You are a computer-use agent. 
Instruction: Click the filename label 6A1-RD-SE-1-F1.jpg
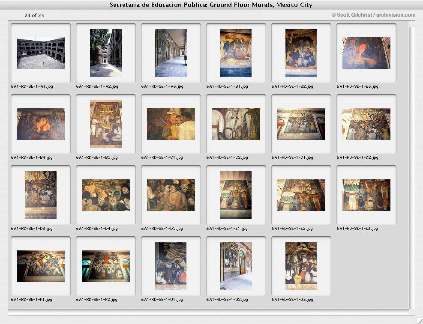pos(32,300)
